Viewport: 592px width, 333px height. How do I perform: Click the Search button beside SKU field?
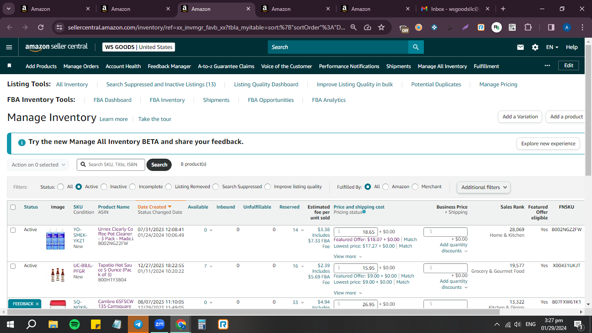pos(159,165)
